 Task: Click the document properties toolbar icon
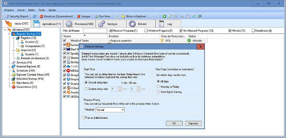(187, 16)
